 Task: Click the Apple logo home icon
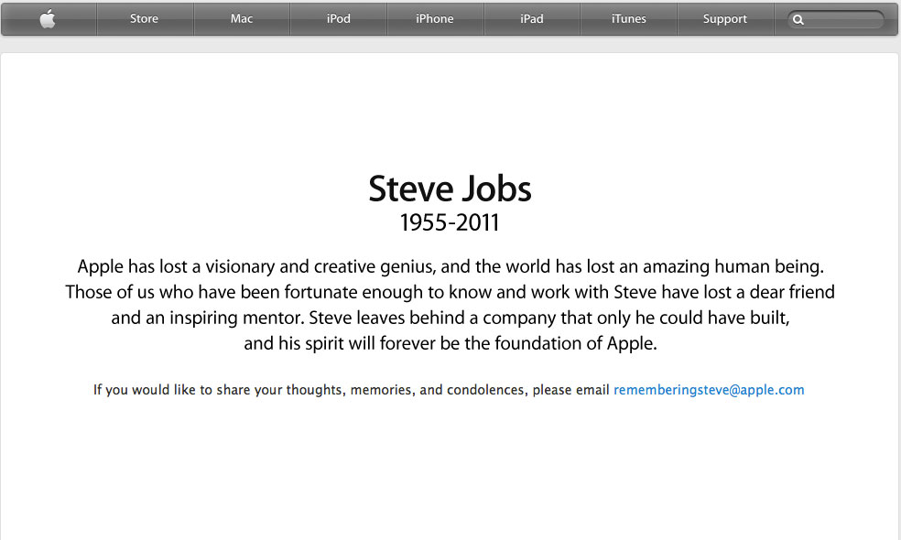48,19
